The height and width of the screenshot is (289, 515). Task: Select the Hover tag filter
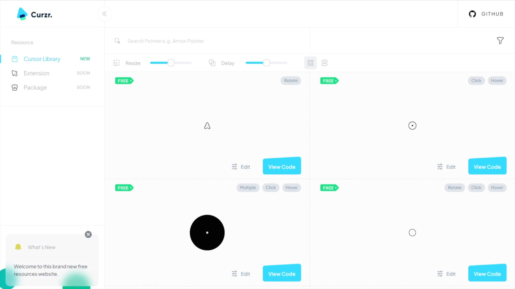(497, 81)
